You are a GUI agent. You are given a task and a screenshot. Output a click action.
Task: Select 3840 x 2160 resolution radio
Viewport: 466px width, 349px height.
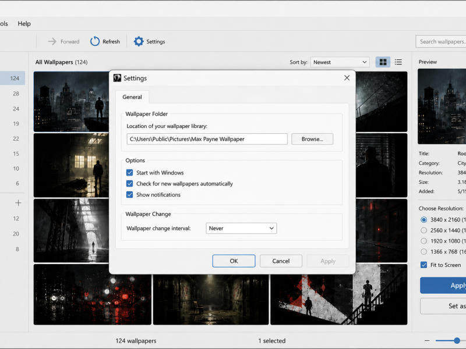click(x=424, y=220)
